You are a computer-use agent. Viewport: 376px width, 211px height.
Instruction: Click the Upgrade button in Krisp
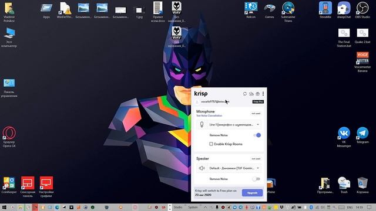click(x=252, y=193)
